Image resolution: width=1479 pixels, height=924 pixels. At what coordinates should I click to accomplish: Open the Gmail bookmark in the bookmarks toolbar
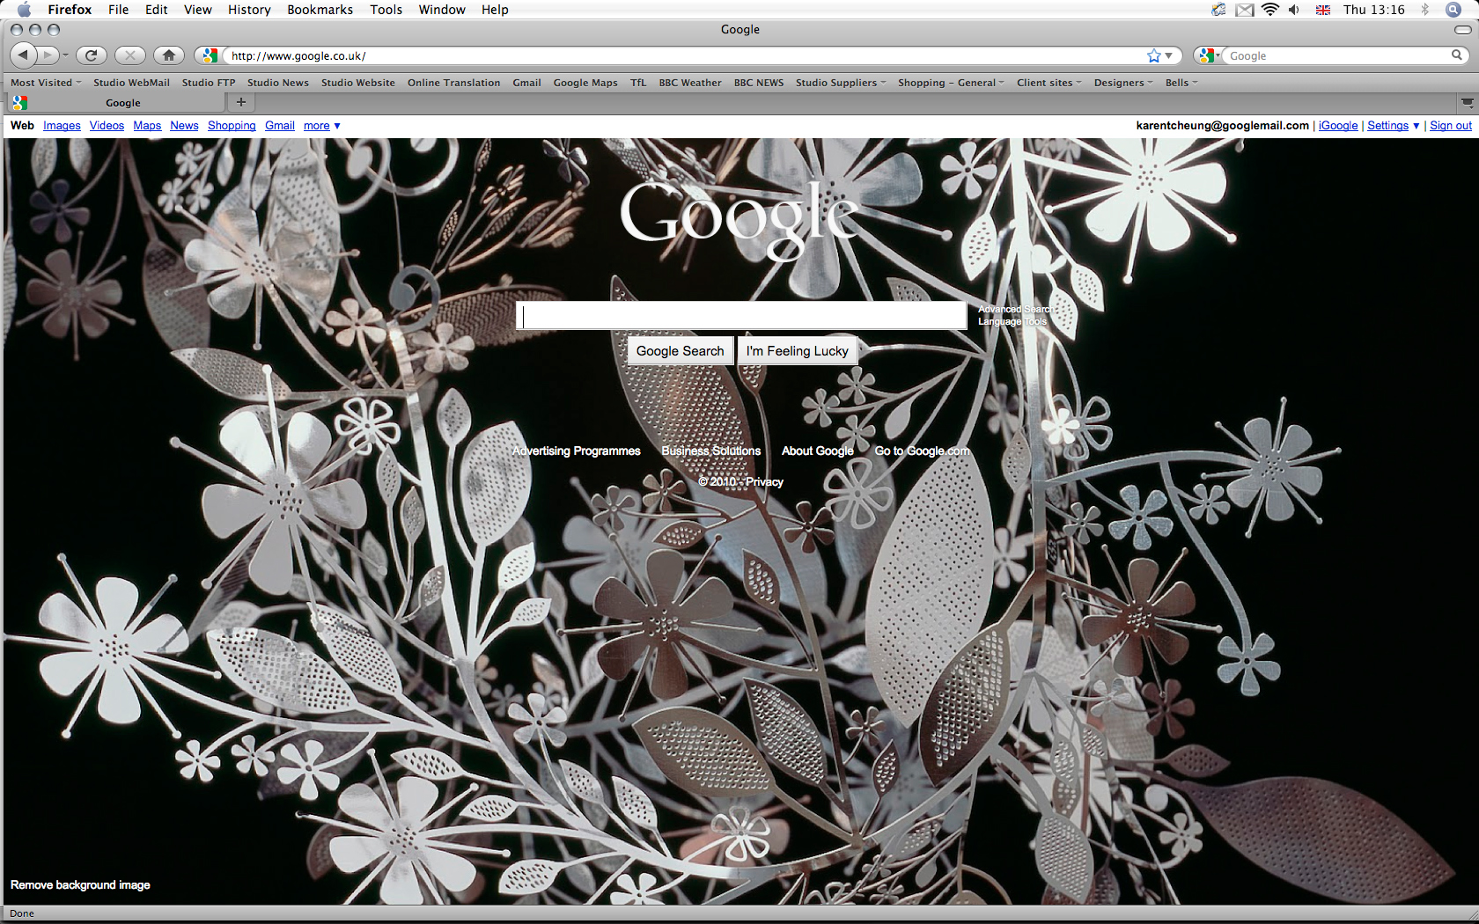pos(526,83)
